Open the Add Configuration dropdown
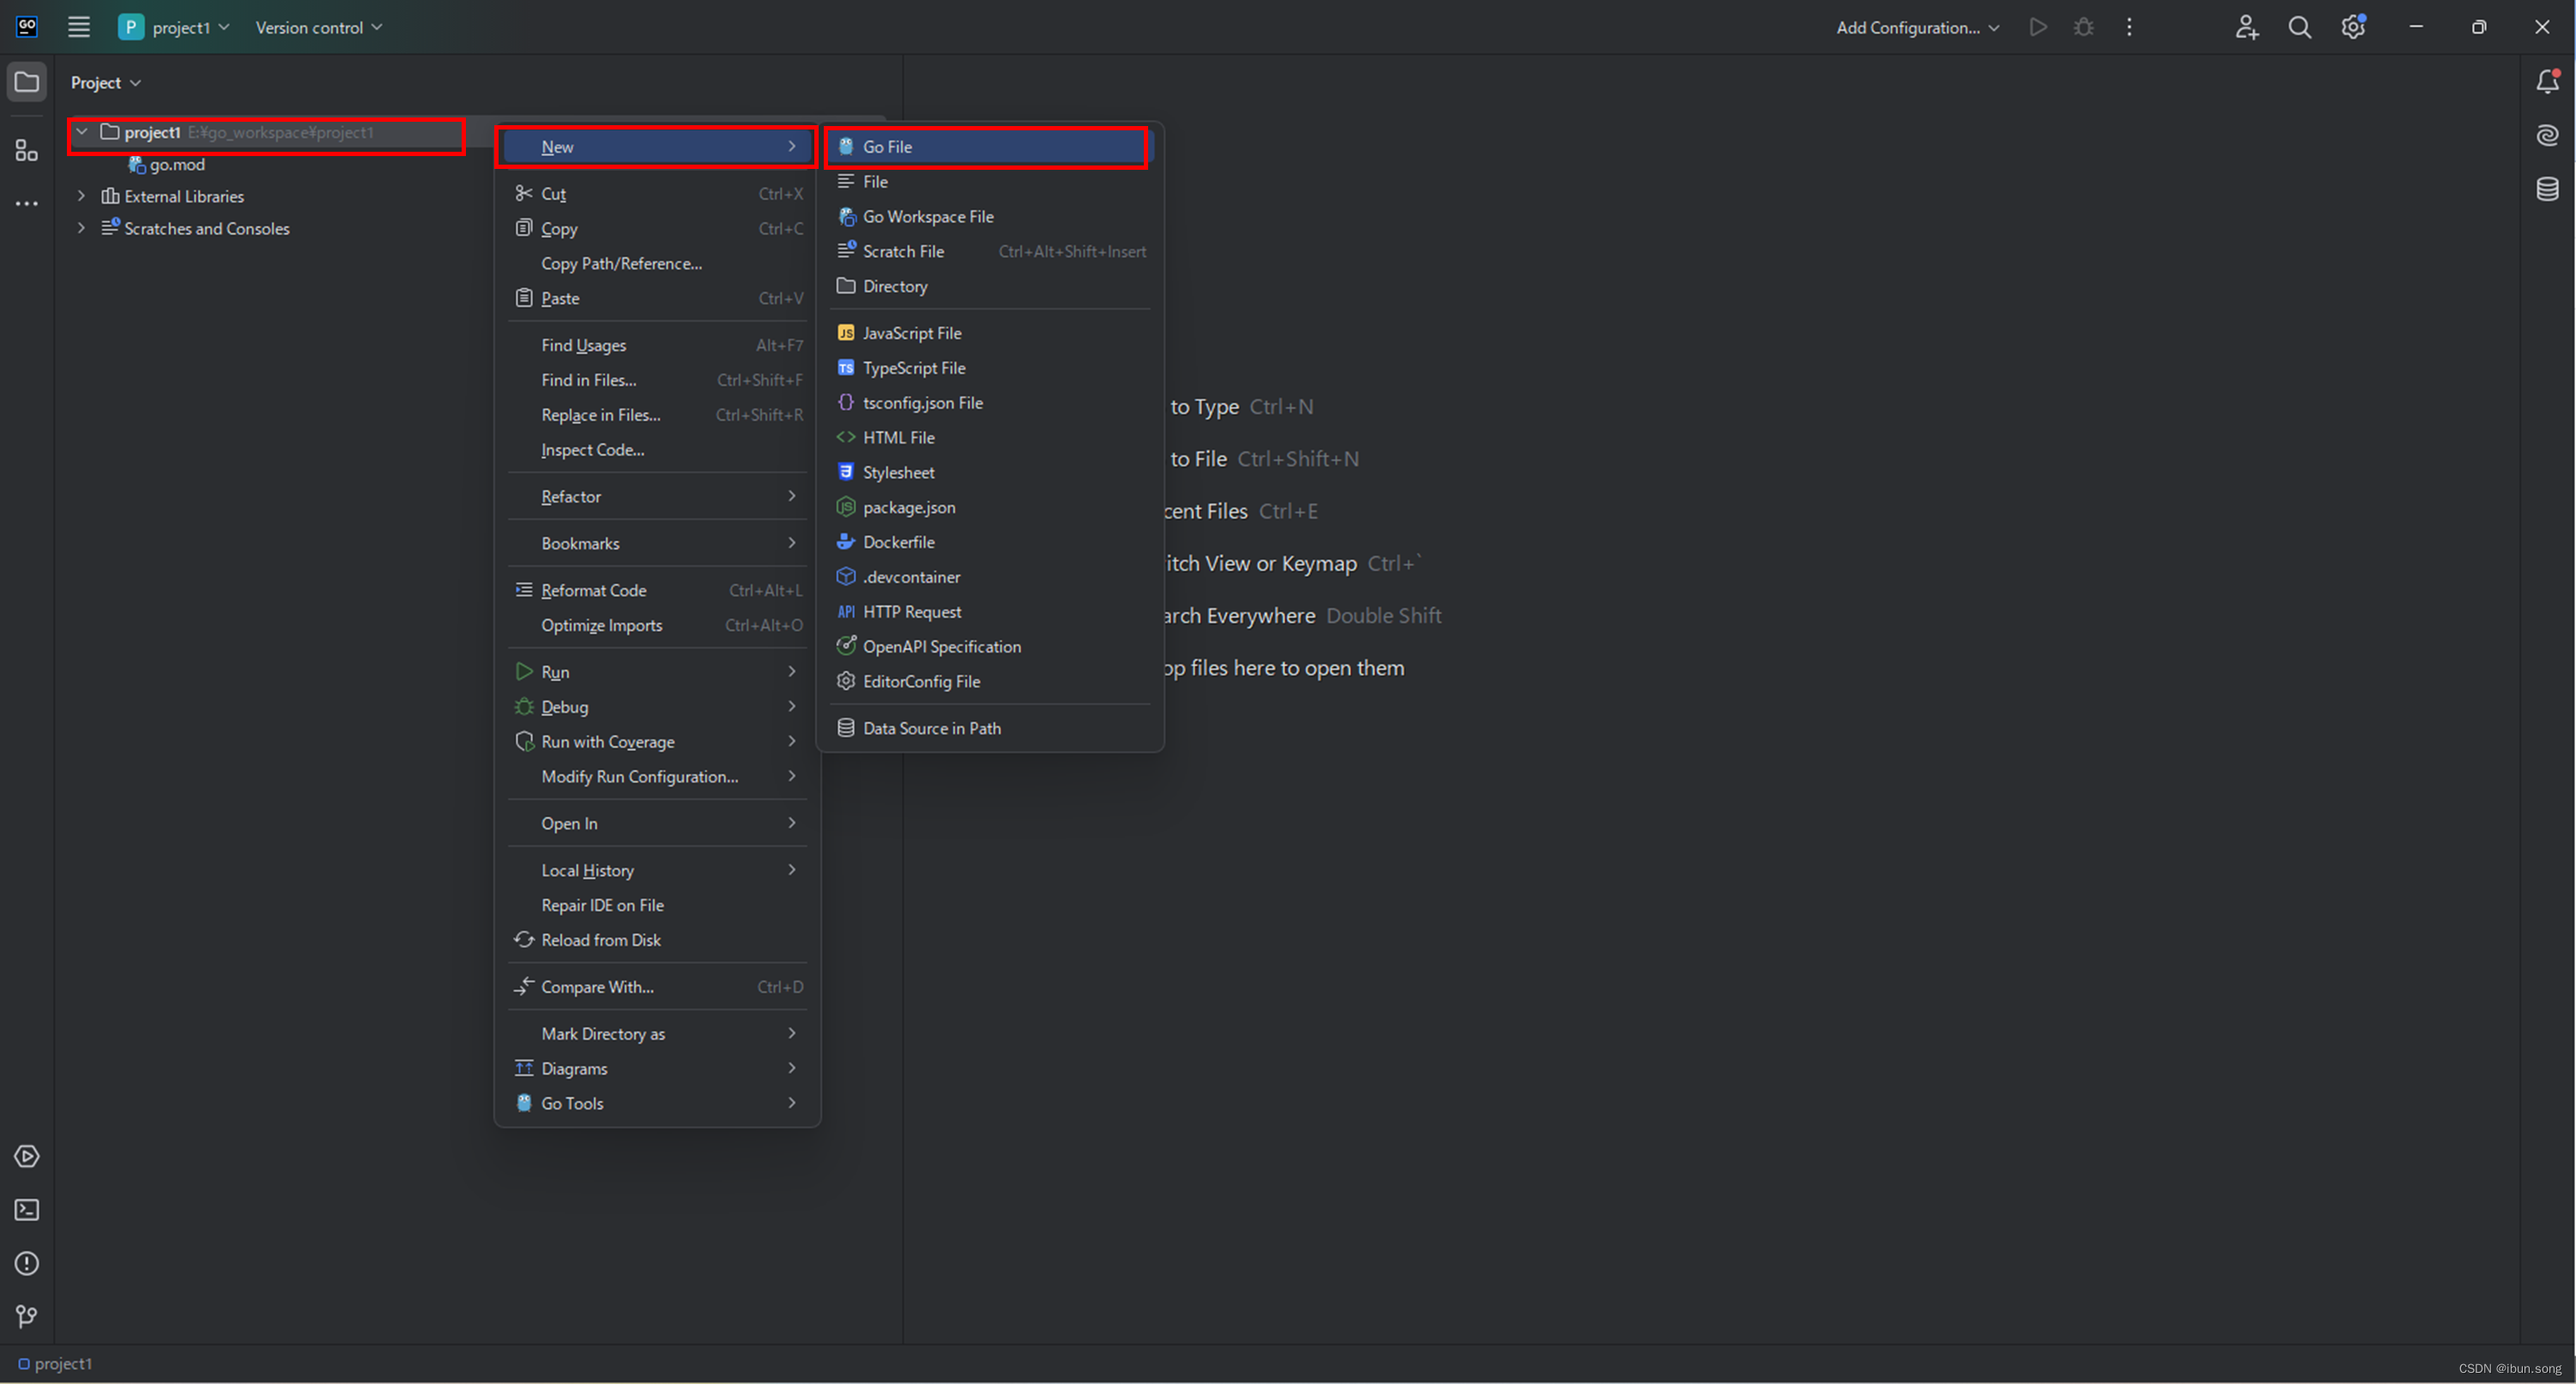 click(x=1916, y=27)
